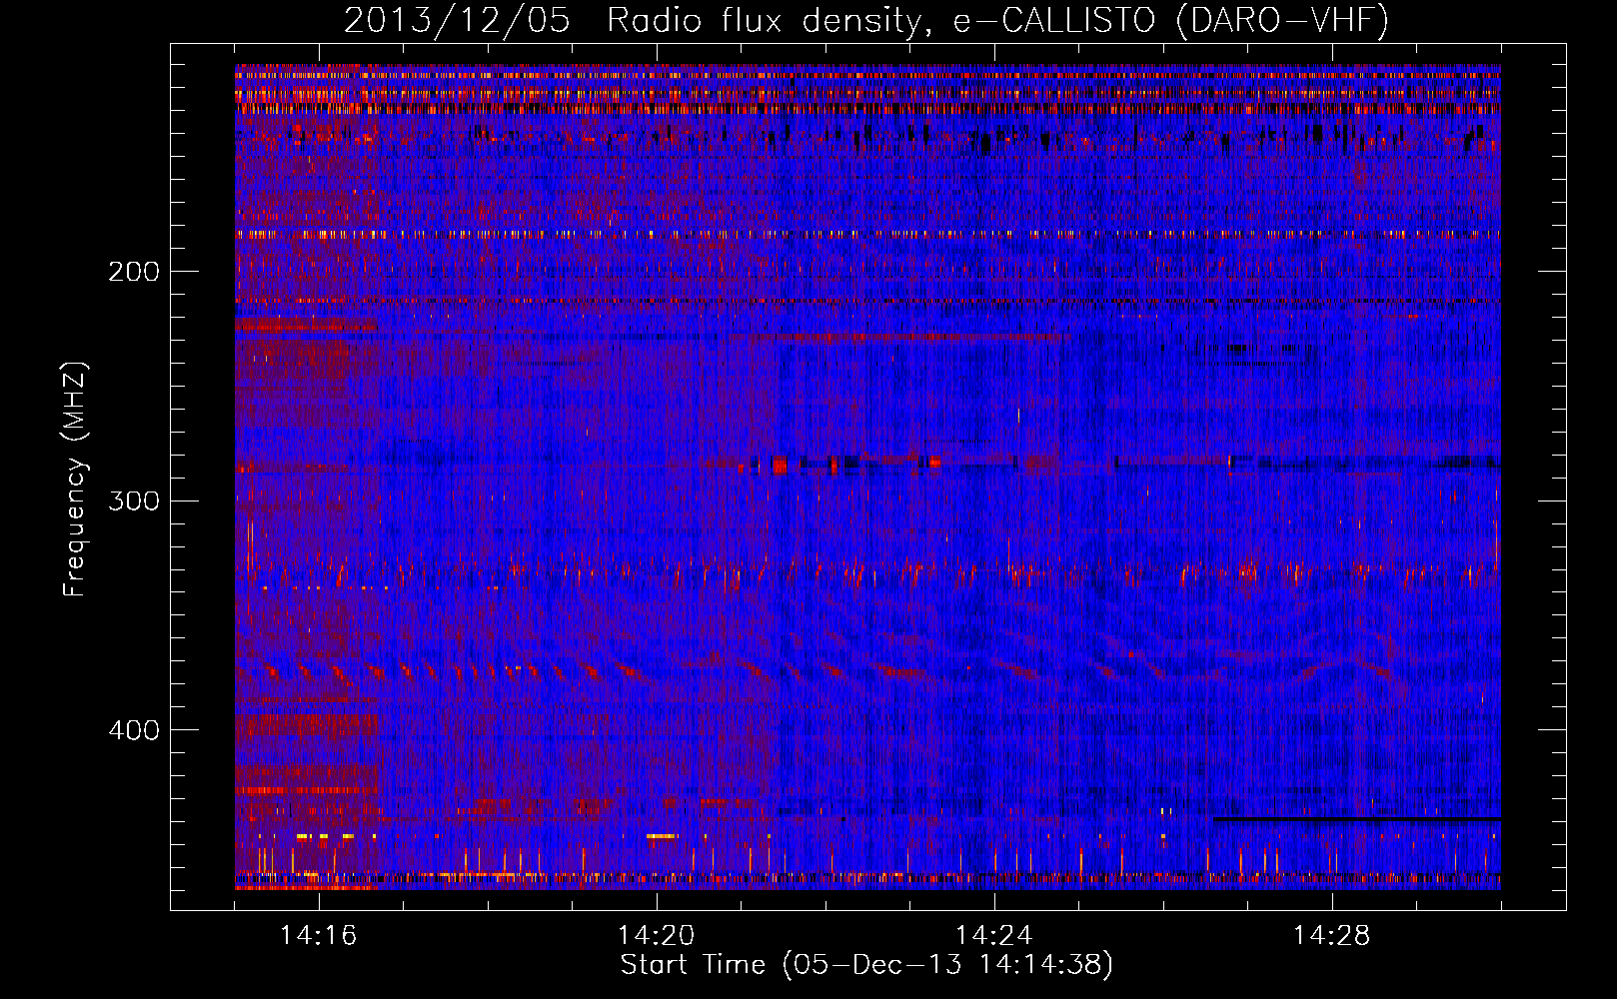
Task: Click the 14:24 time tick label
Action: pos(994,936)
